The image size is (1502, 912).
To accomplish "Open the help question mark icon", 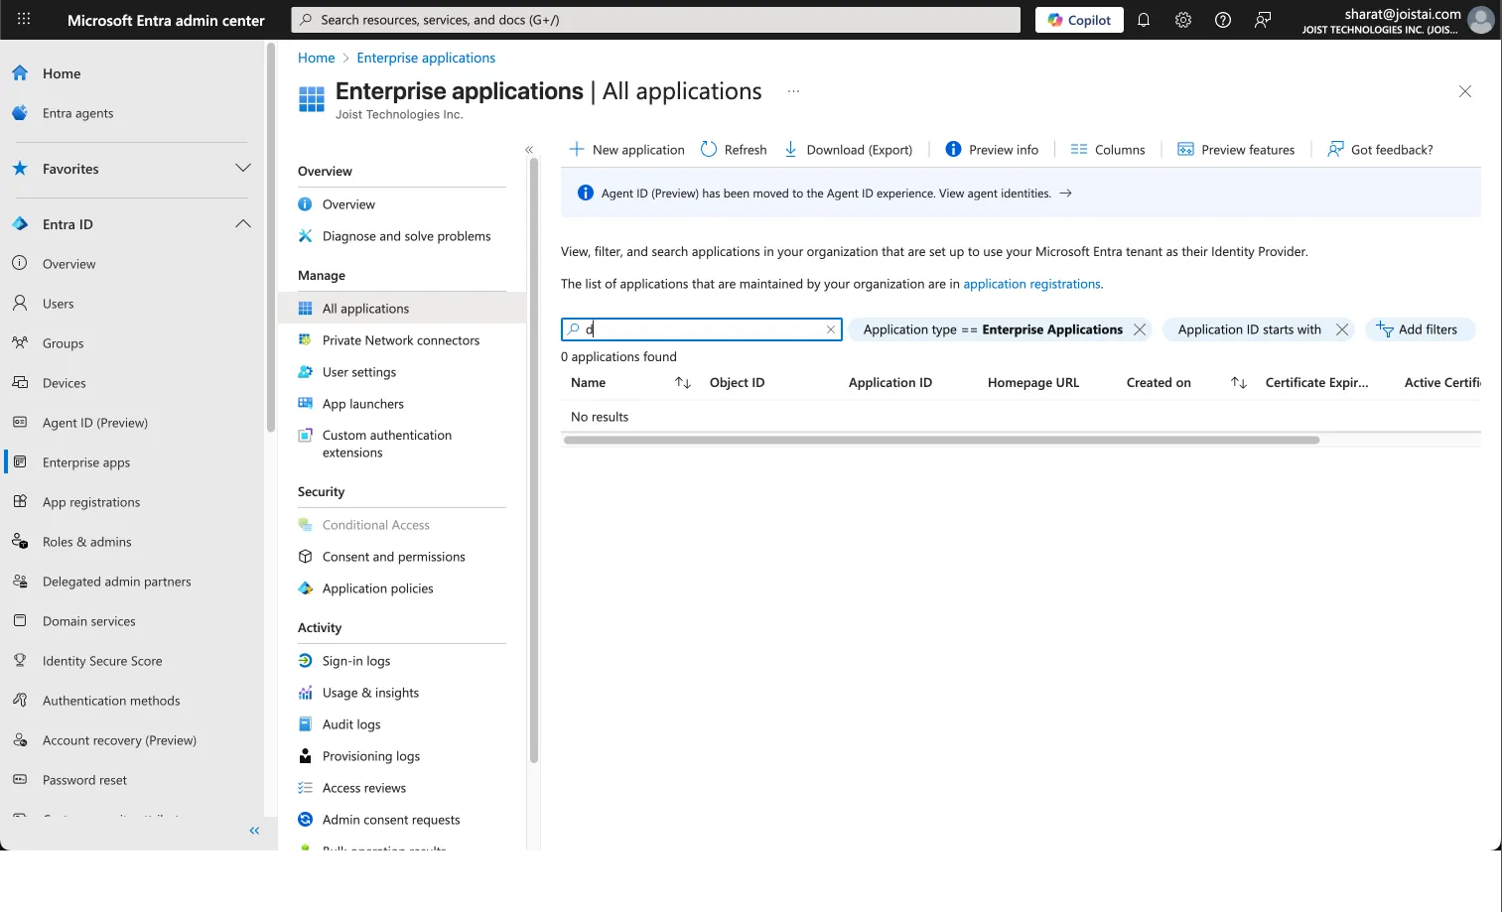I will [1223, 20].
